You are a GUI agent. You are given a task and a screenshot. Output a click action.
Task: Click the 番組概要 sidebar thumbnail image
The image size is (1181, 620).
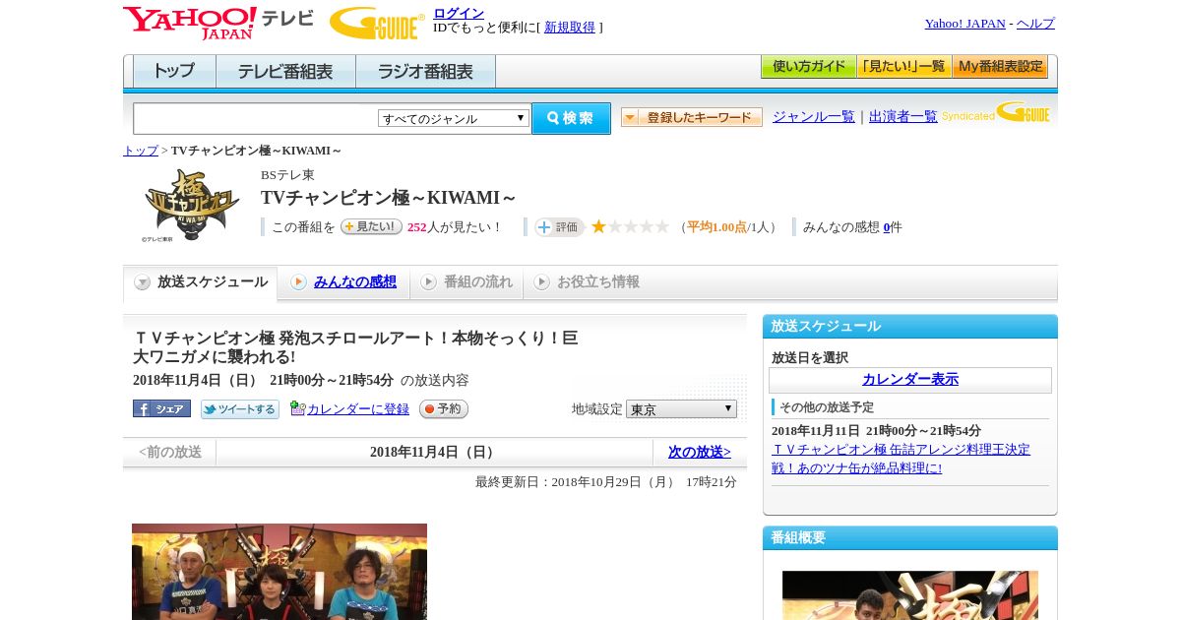click(x=910, y=595)
